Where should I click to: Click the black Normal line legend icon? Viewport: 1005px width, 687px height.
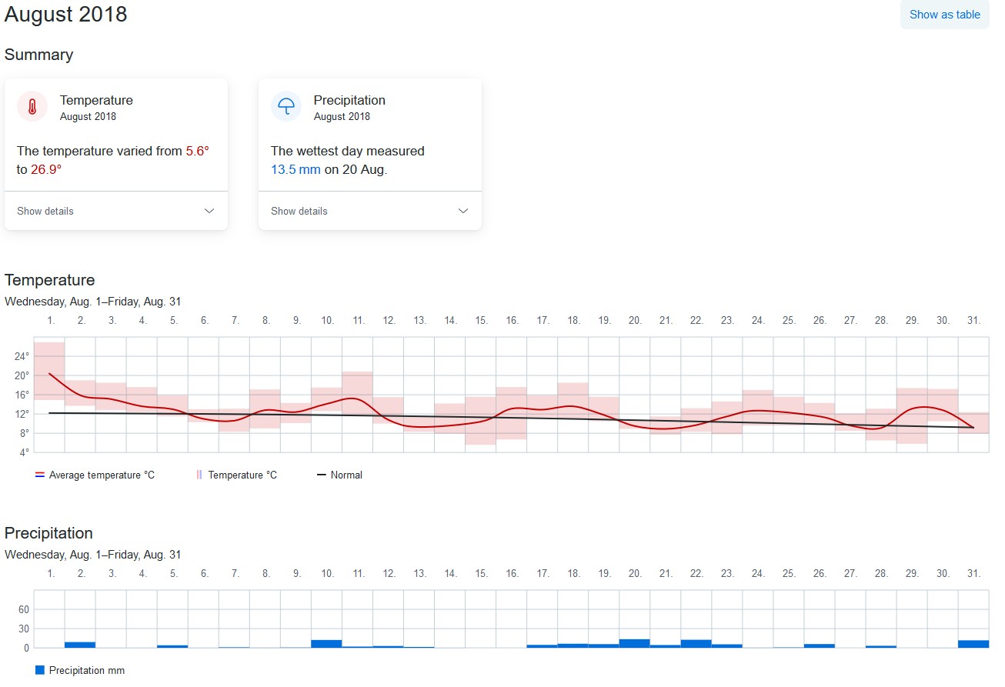pyautogui.click(x=322, y=475)
